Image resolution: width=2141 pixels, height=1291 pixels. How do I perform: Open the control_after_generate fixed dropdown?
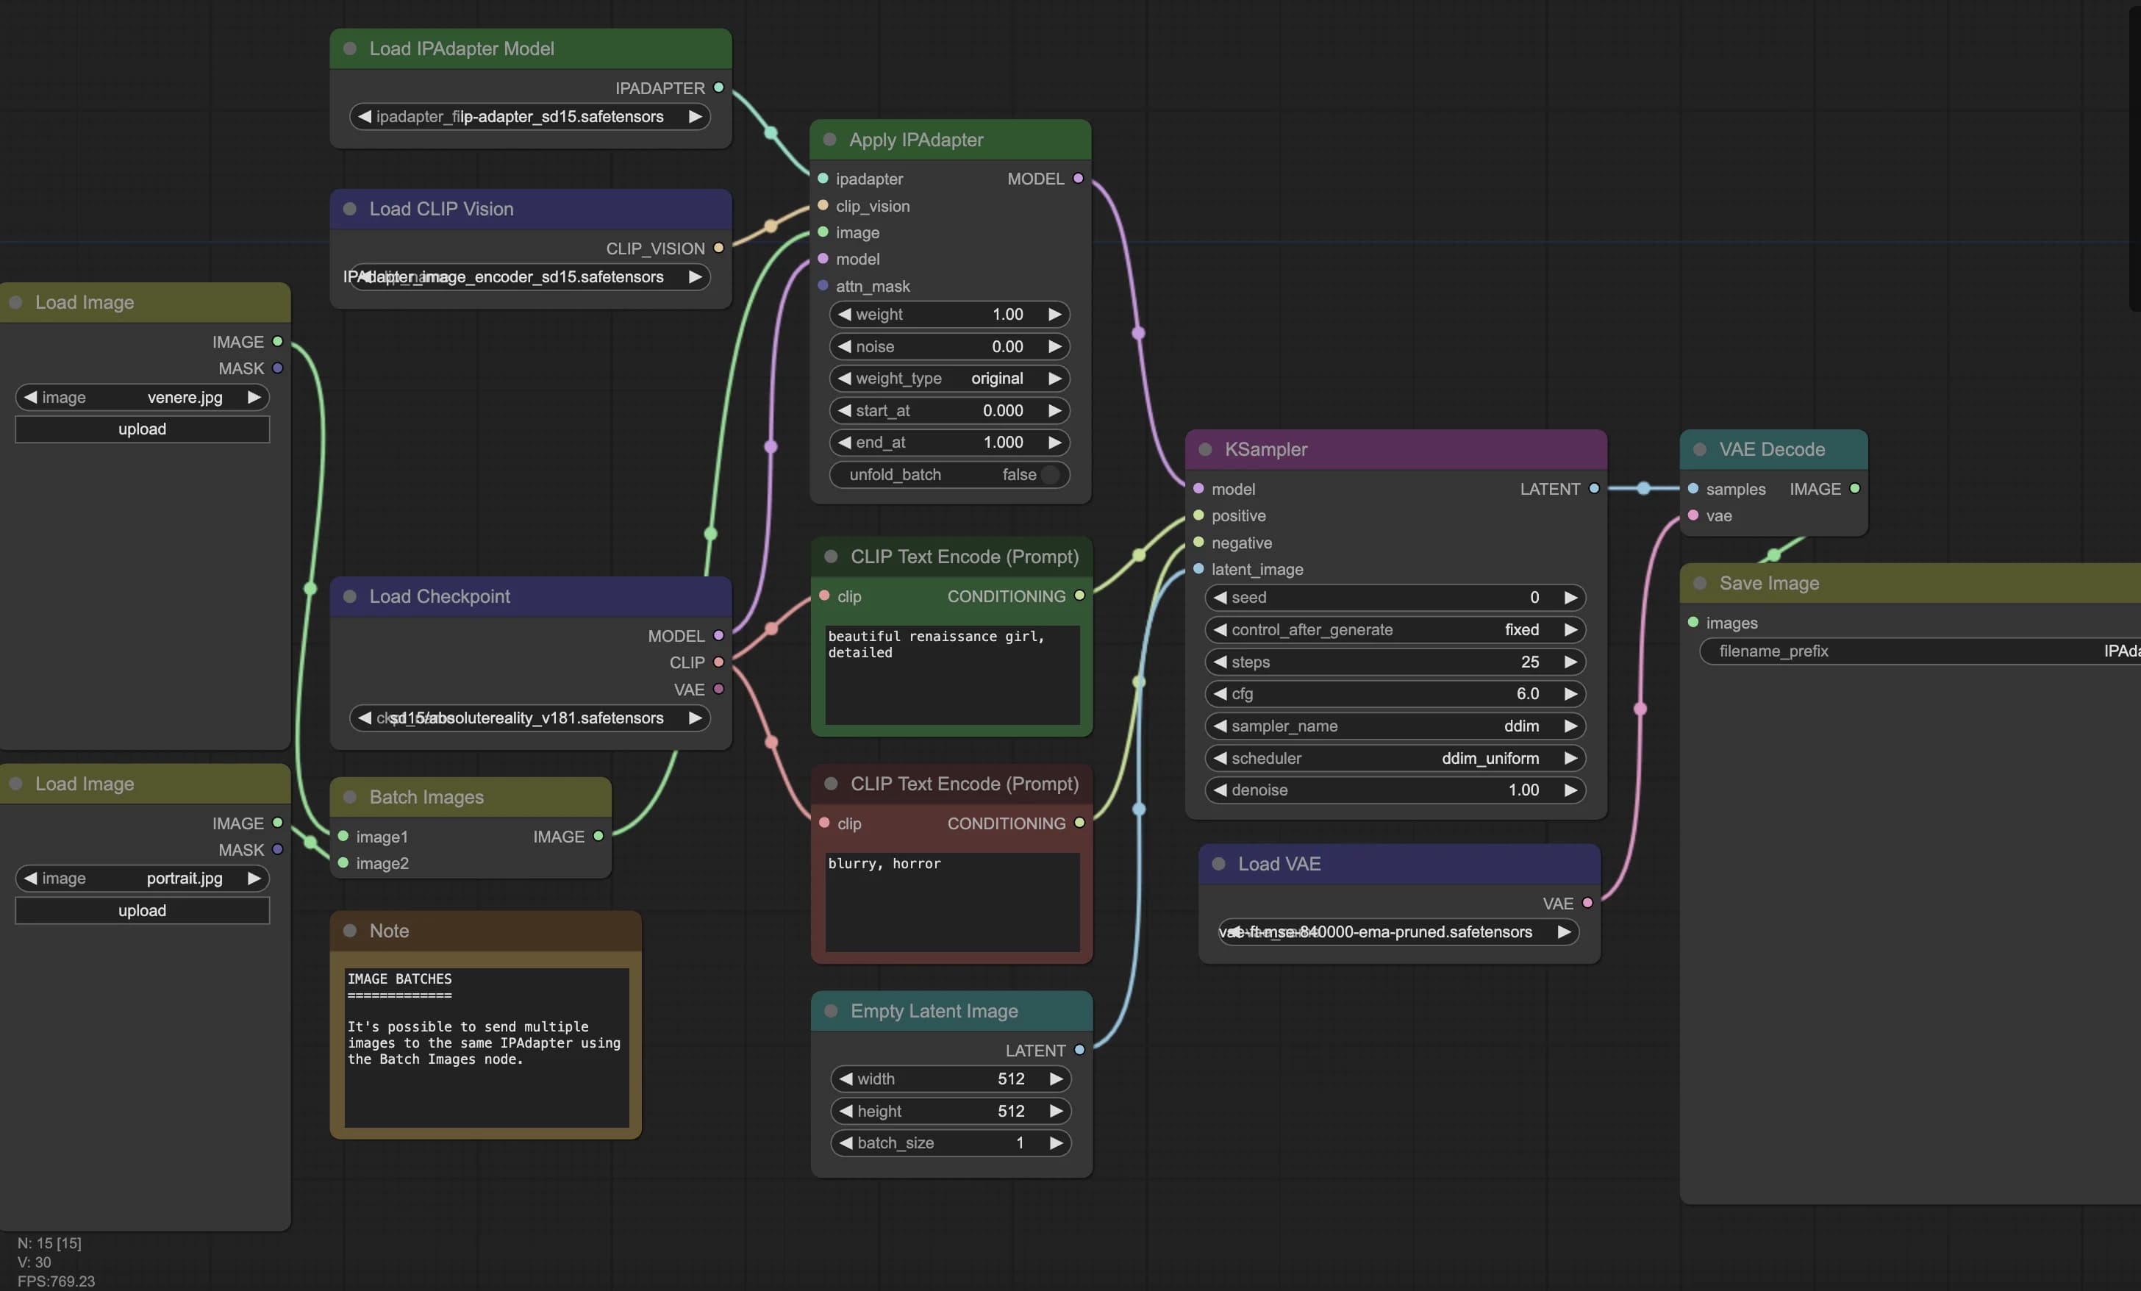coord(1395,629)
